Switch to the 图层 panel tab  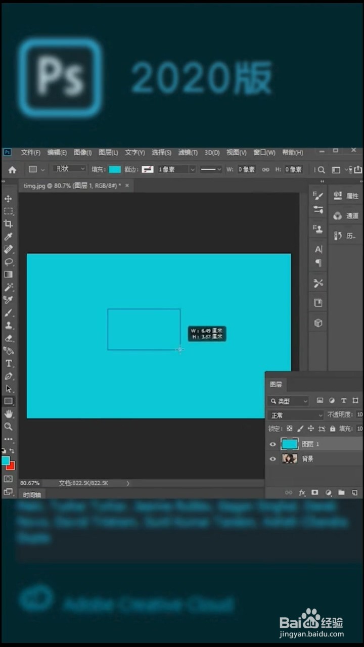coord(276,385)
